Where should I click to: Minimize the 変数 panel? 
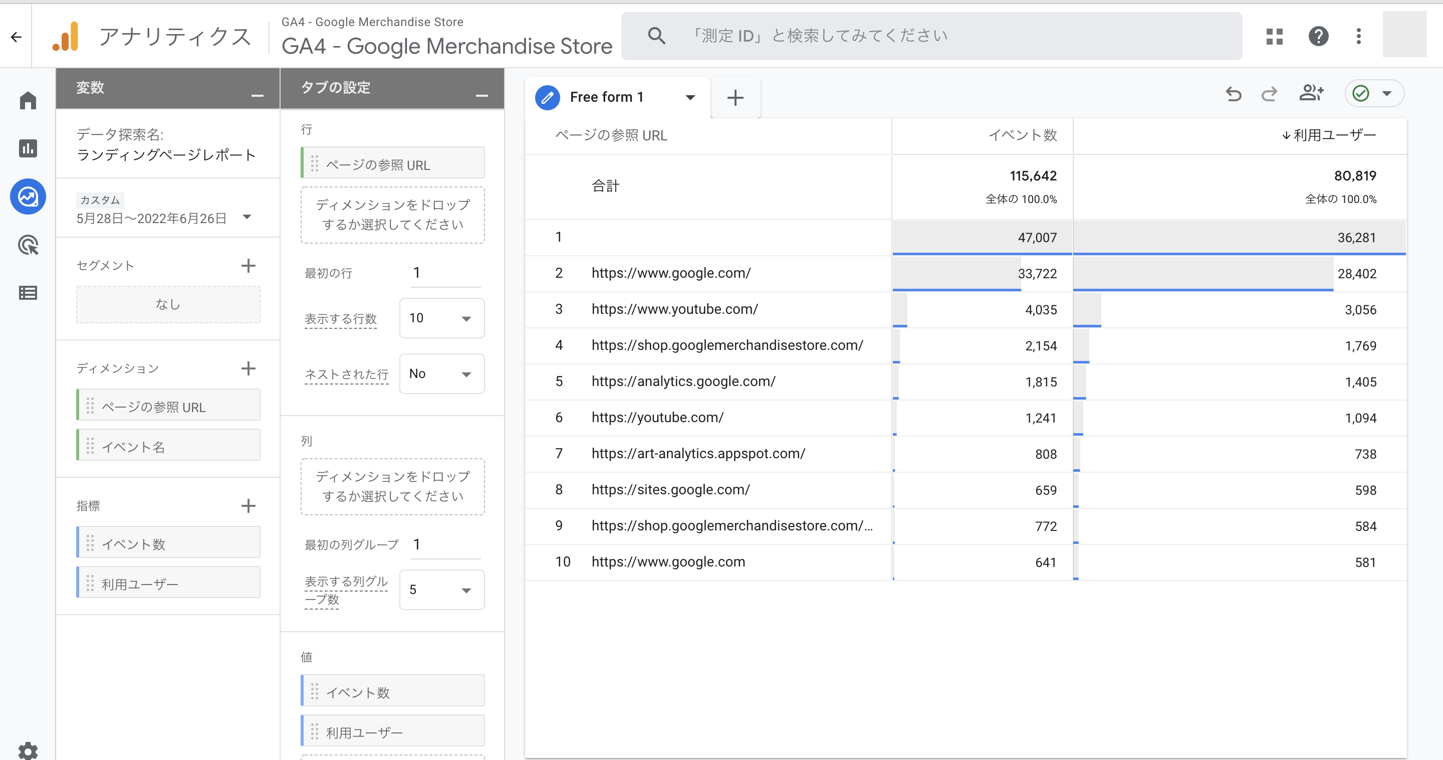coord(257,96)
